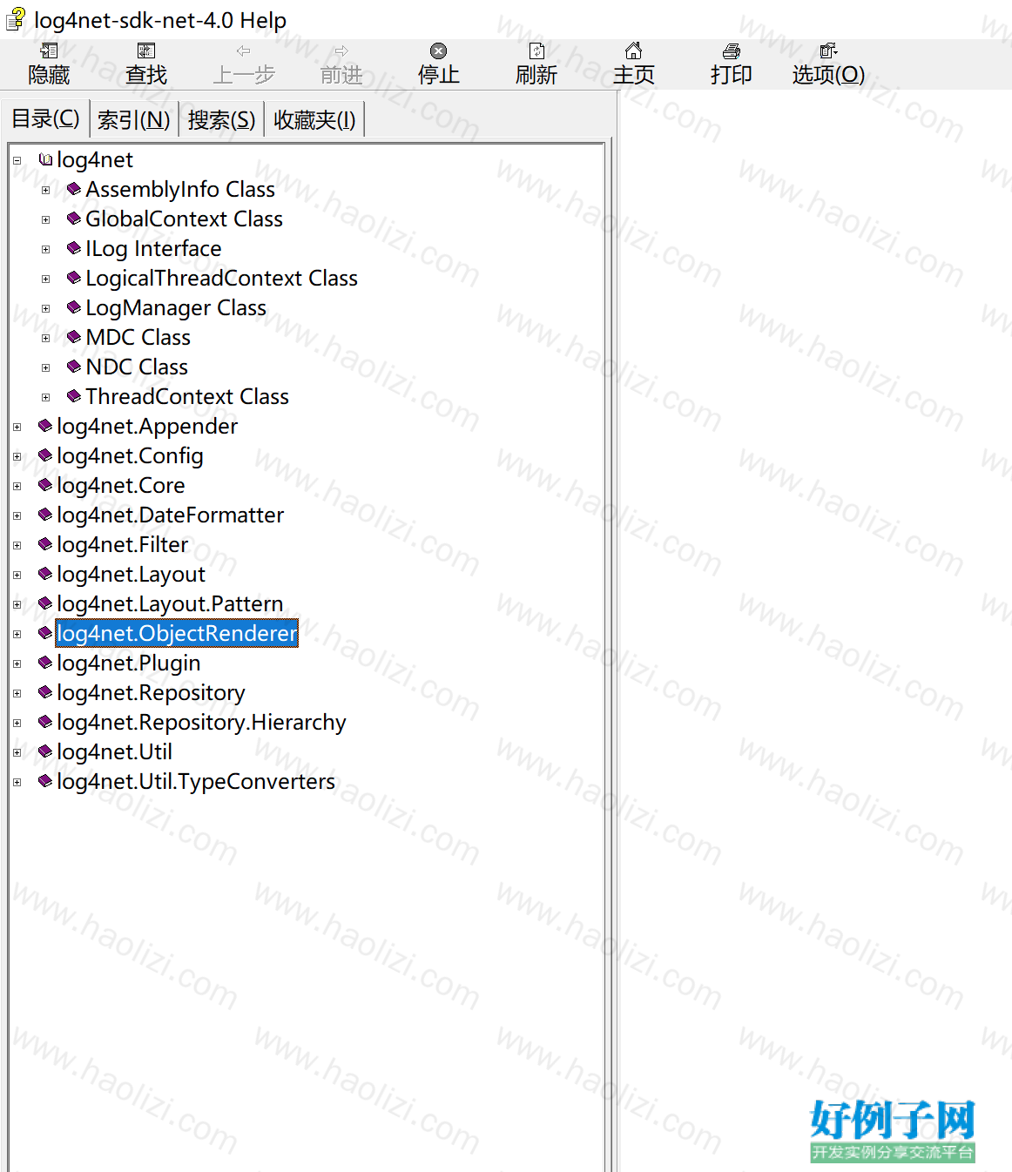Viewport: 1012px width, 1172px height.
Task: Click the LogManager Class book icon
Action: (74, 307)
